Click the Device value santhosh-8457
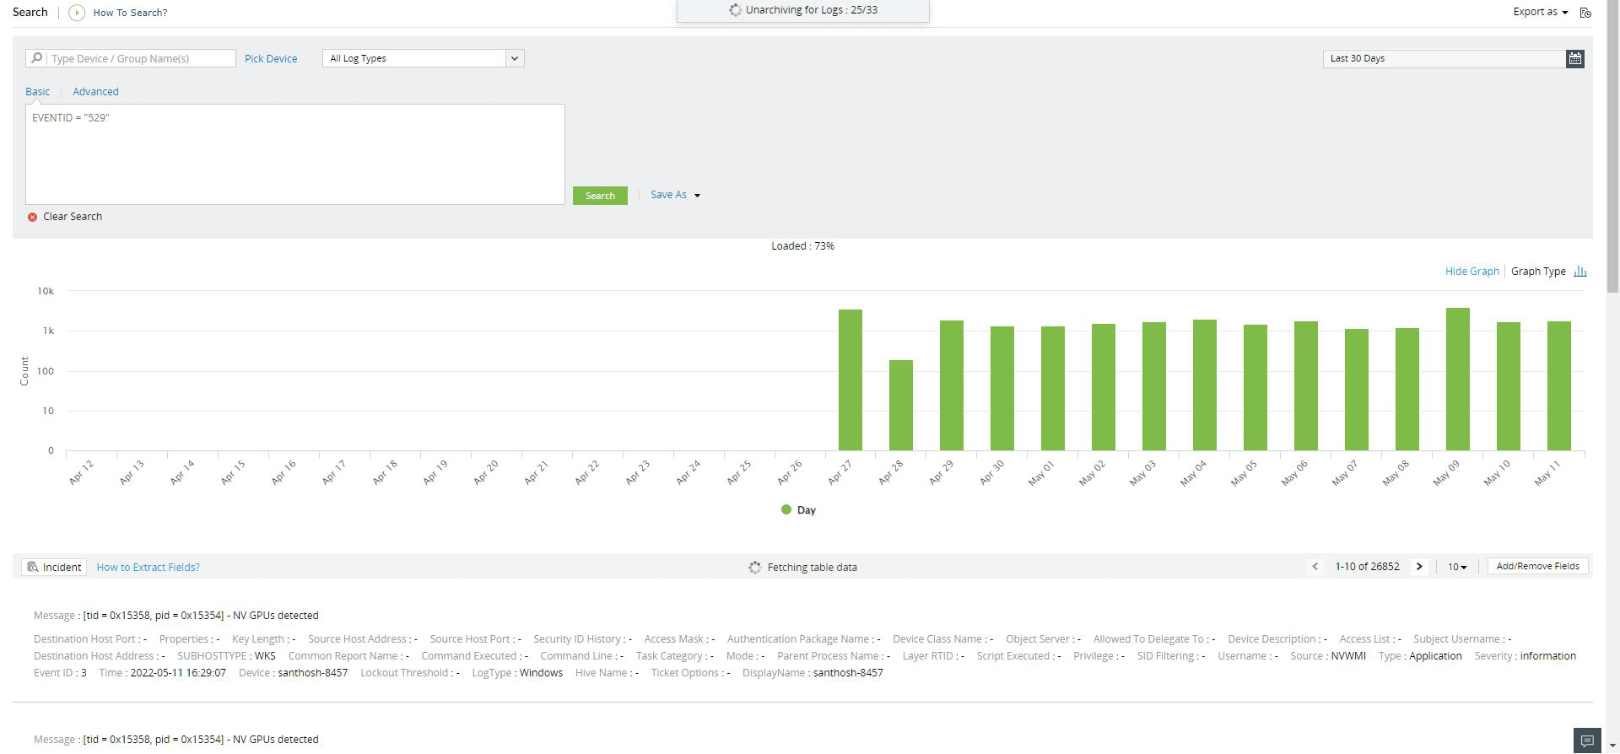This screenshot has height=754, width=1620. (x=312, y=673)
